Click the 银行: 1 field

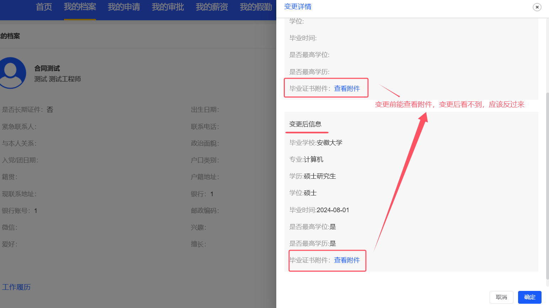tap(202, 194)
